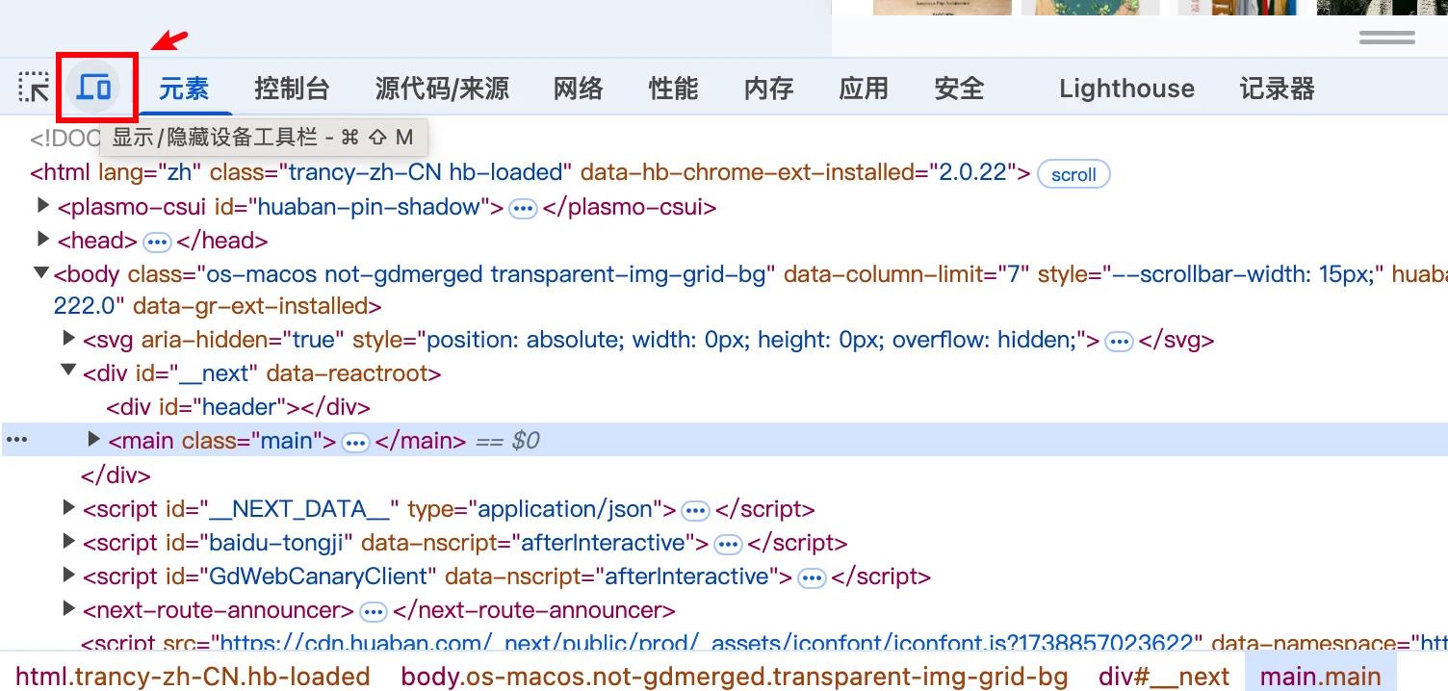Switch to the 记录器 tab
1448x691 pixels.
(x=1277, y=89)
